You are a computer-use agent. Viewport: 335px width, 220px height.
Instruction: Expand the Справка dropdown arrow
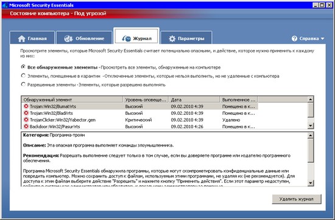tap(322, 38)
